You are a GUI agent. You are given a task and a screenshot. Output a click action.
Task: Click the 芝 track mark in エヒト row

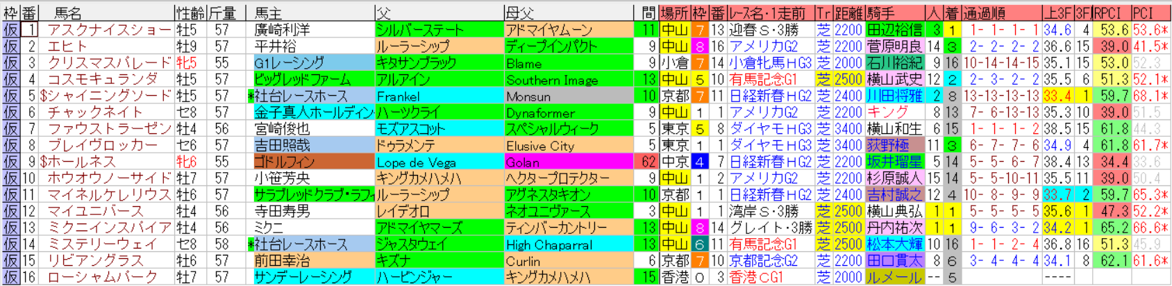[x=823, y=47]
